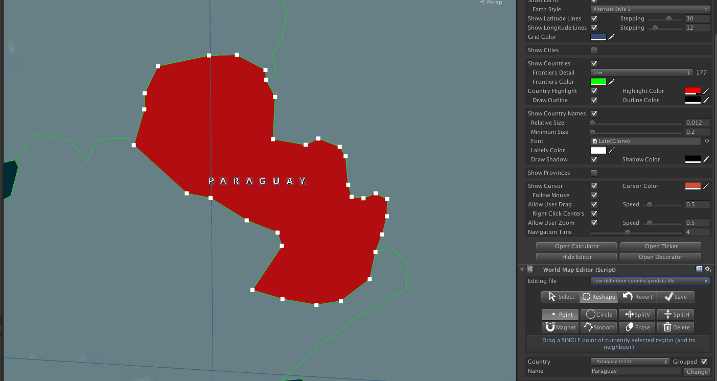
Task: Open Frontiers Detail dropdown
Action: tap(641, 73)
